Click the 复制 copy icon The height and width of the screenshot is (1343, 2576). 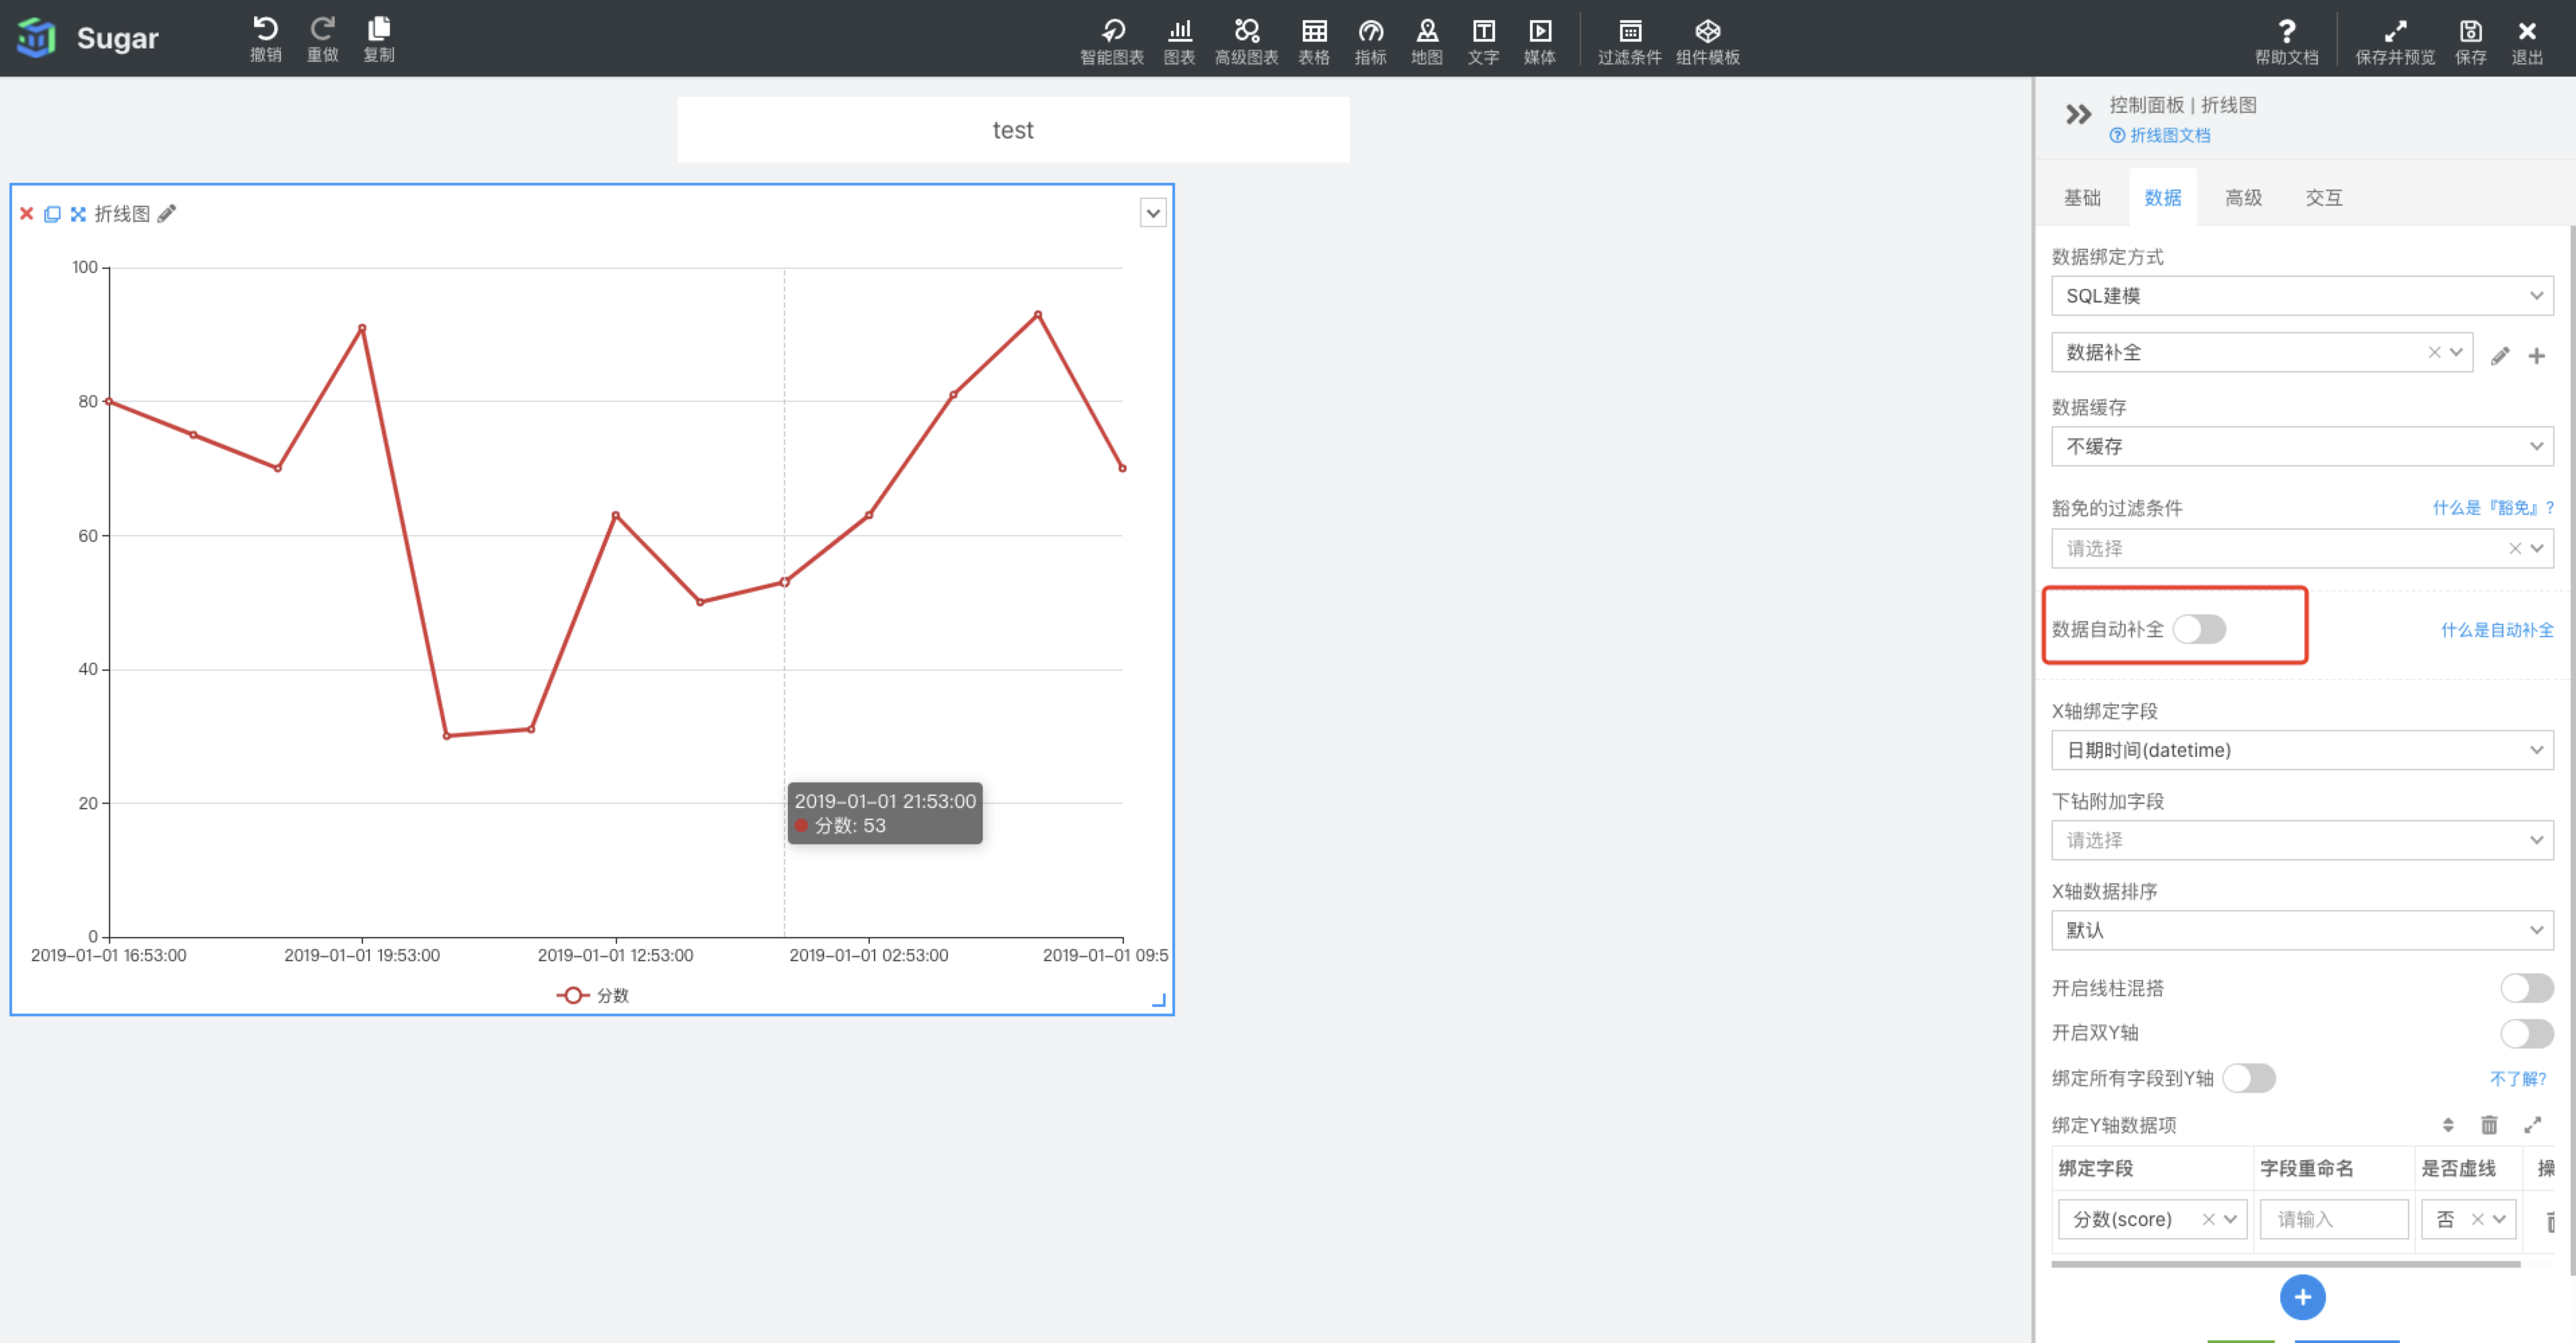[x=379, y=39]
